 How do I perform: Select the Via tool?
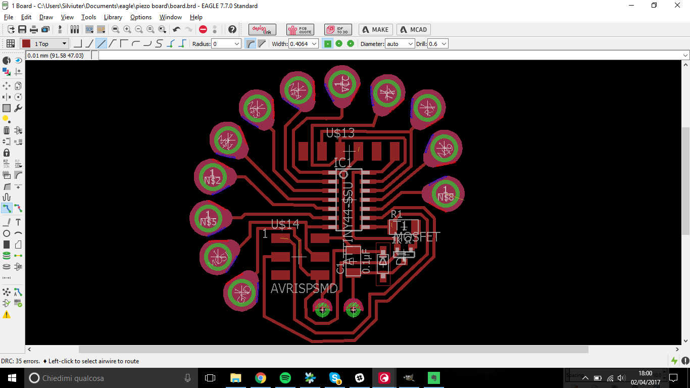[7, 256]
